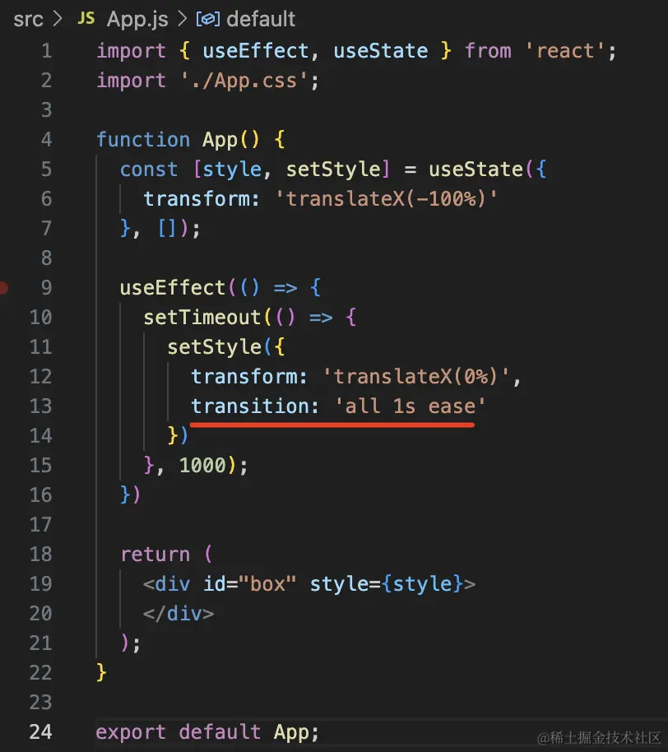Click line number 24 in gutter
The width and height of the screenshot is (668, 752).
41,732
